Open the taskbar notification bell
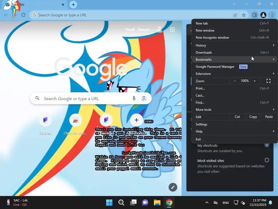This screenshot has height=209, width=278. point(271,202)
